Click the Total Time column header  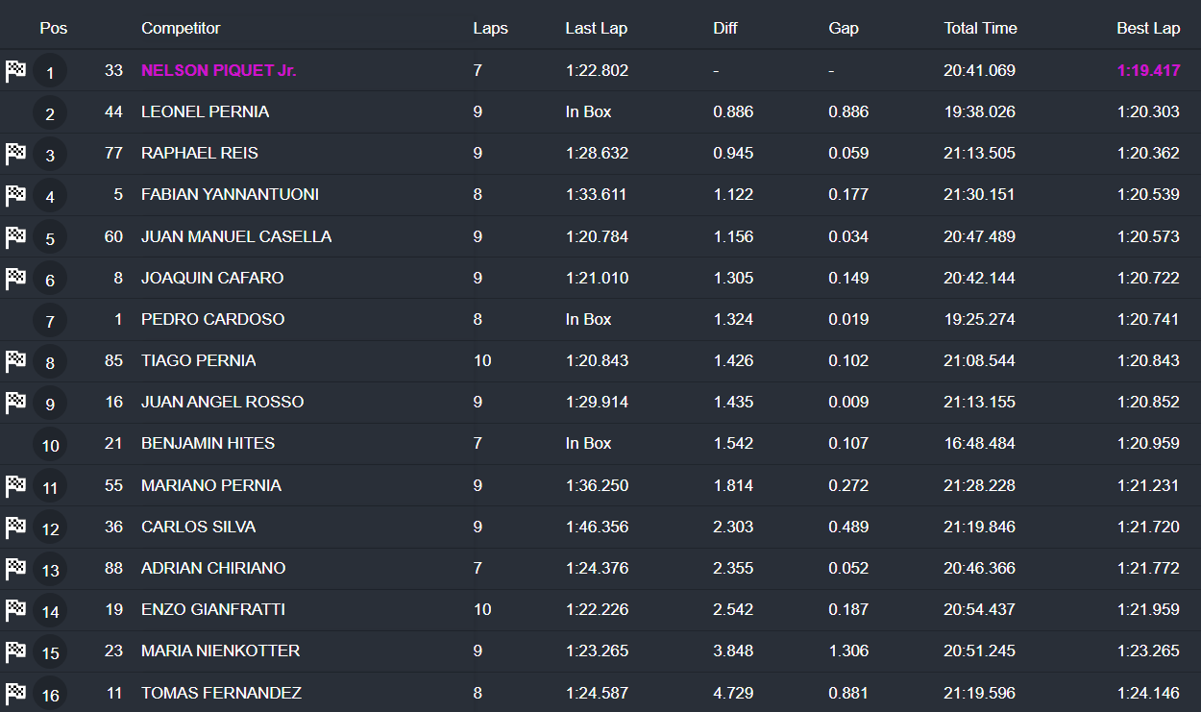click(980, 28)
